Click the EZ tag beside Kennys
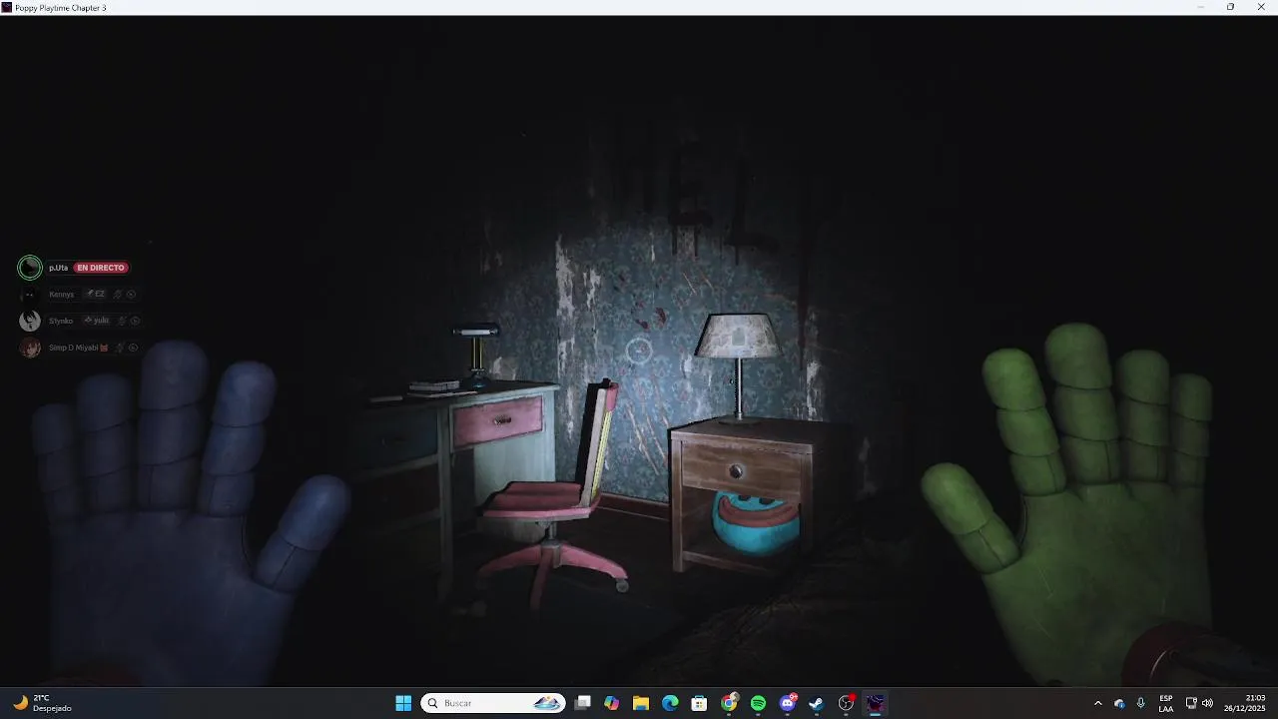1278x719 pixels. (96, 294)
